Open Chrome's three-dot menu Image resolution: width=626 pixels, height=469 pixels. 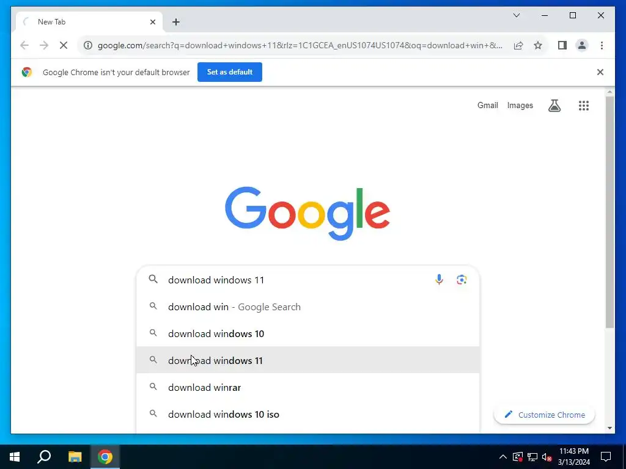tap(602, 45)
